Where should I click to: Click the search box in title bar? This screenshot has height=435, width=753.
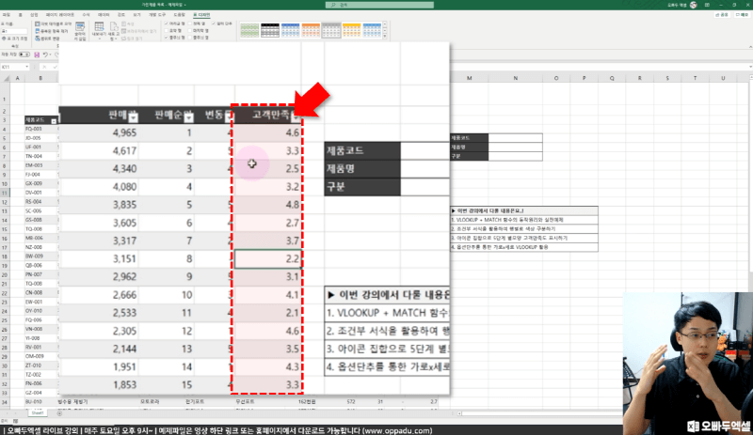pyautogui.click(x=379, y=5)
